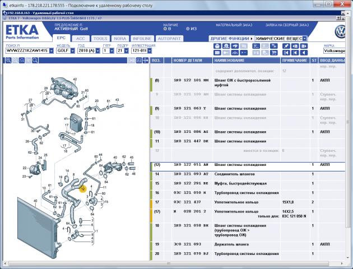Click the arrow-dash icon in the lower toolbar row
353x269 pixels.
click(x=244, y=53)
